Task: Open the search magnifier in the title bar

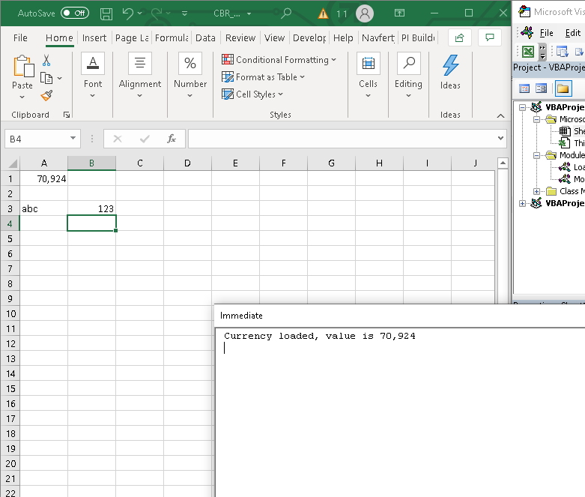Action: coord(286,13)
